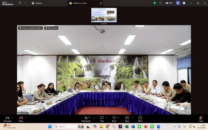Select the shared screen tab
Screen dimensions: 208x130
(83, 3)
